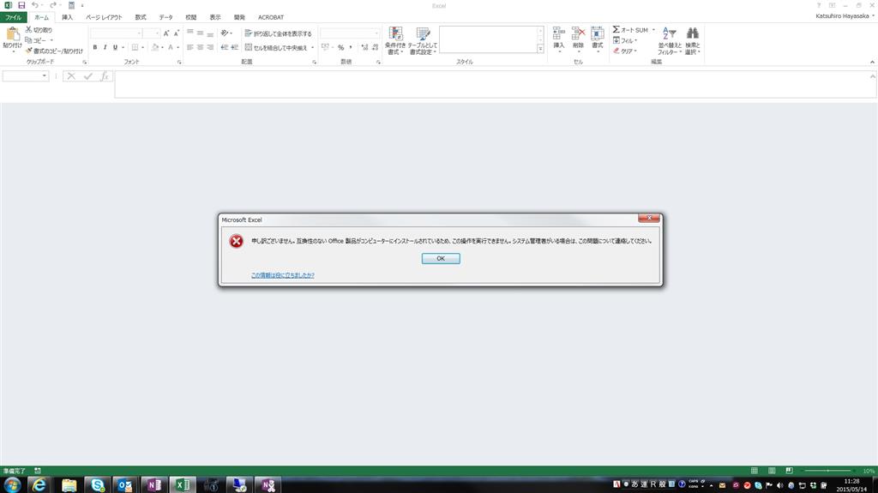Switch to the ページレイアウト tab

click(104, 17)
